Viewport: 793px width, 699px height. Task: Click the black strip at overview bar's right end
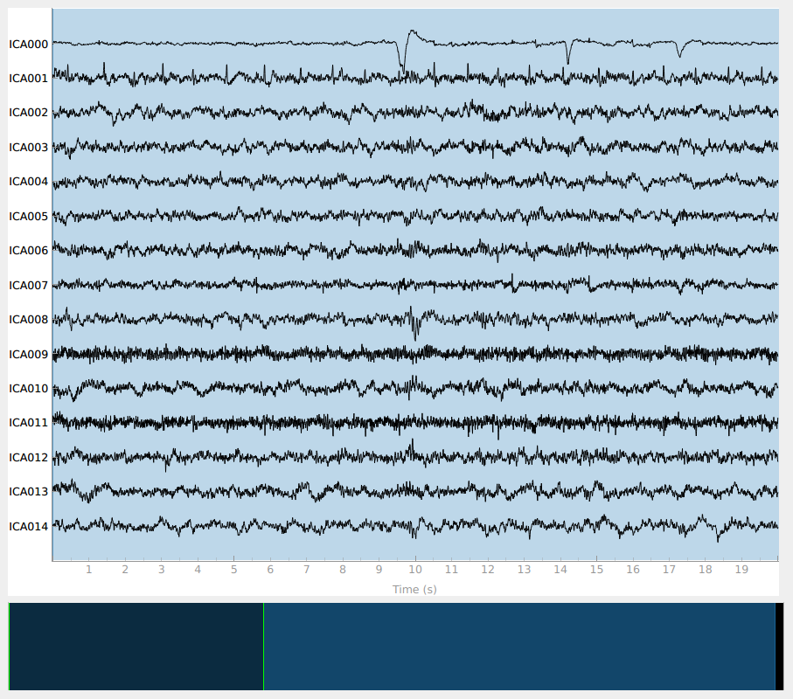pyautogui.click(x=779, y=647)
